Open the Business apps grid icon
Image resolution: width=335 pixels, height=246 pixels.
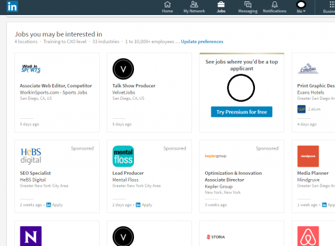tap(332, 4)
